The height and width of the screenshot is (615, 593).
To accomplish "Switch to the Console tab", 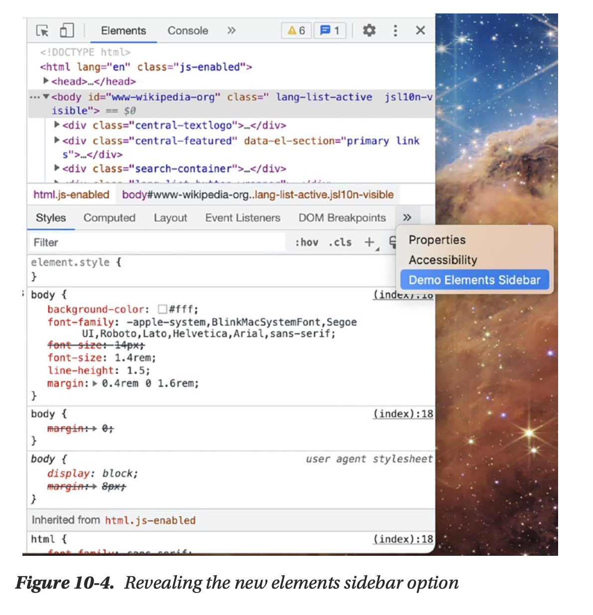I will coord(187,31).
